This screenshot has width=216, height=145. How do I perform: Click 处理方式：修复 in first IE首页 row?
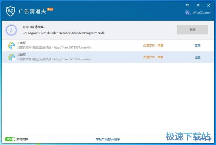tap(153, 45)
